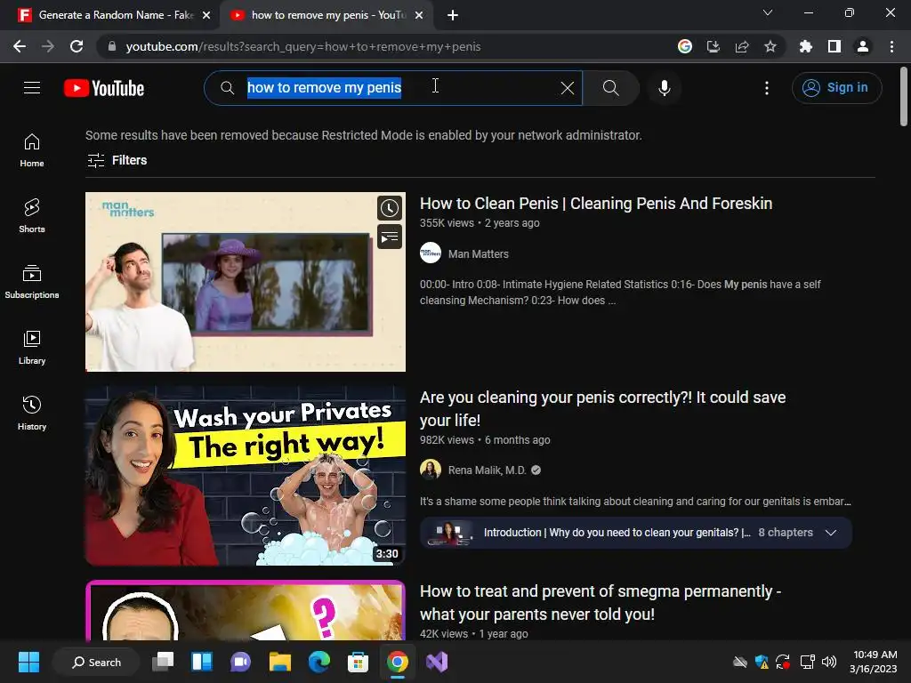
Task: Click the install app icon in address bar
Action: coord(713,46)
